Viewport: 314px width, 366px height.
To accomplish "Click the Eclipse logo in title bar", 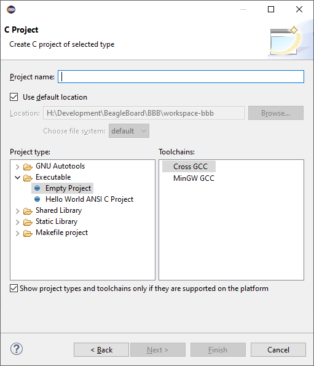I will pos(11,10).
